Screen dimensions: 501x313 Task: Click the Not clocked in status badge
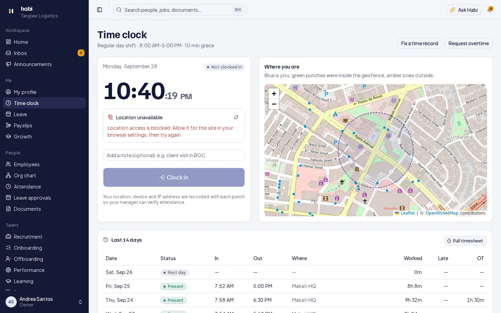[224, 67]
